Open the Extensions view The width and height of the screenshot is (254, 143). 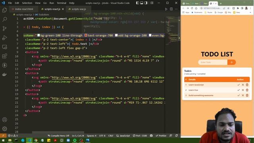[4, 56]
